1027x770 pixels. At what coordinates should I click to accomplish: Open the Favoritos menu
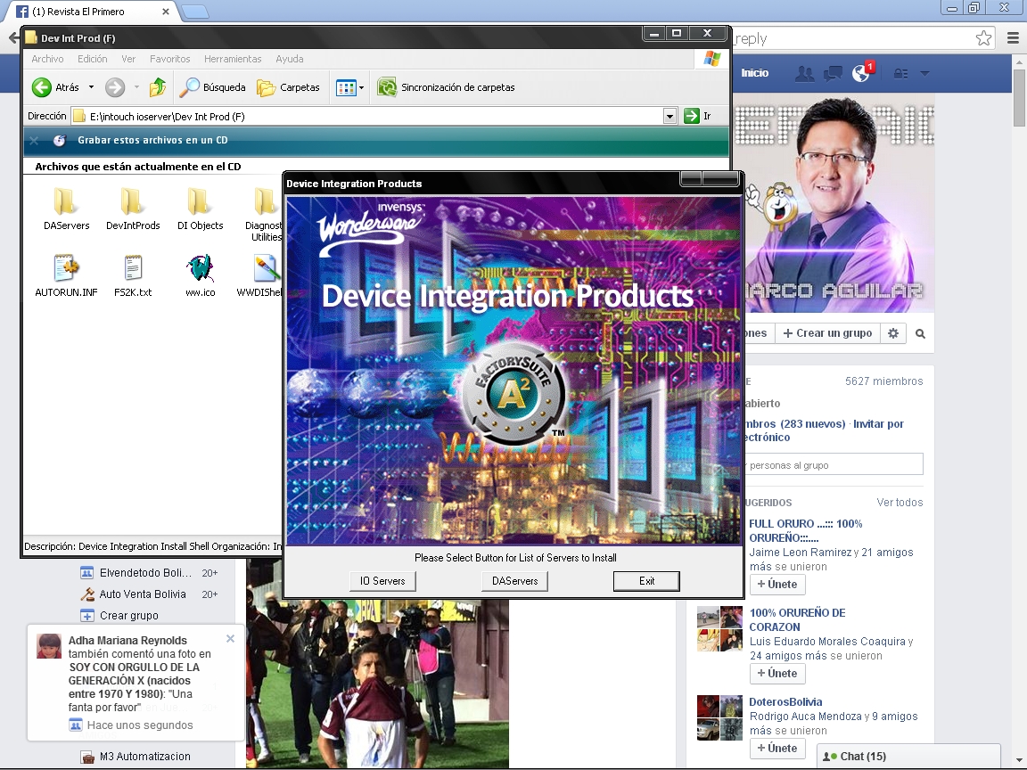pos(169,59)
